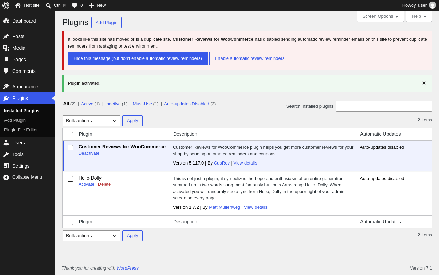Open Plugin File Editor submenu item
Image resolution: width=439 pixels, height=275 pixels.
point(21,130)
